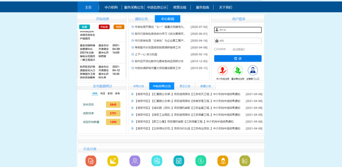Show 本月 statistics filter

coord(110,93)
